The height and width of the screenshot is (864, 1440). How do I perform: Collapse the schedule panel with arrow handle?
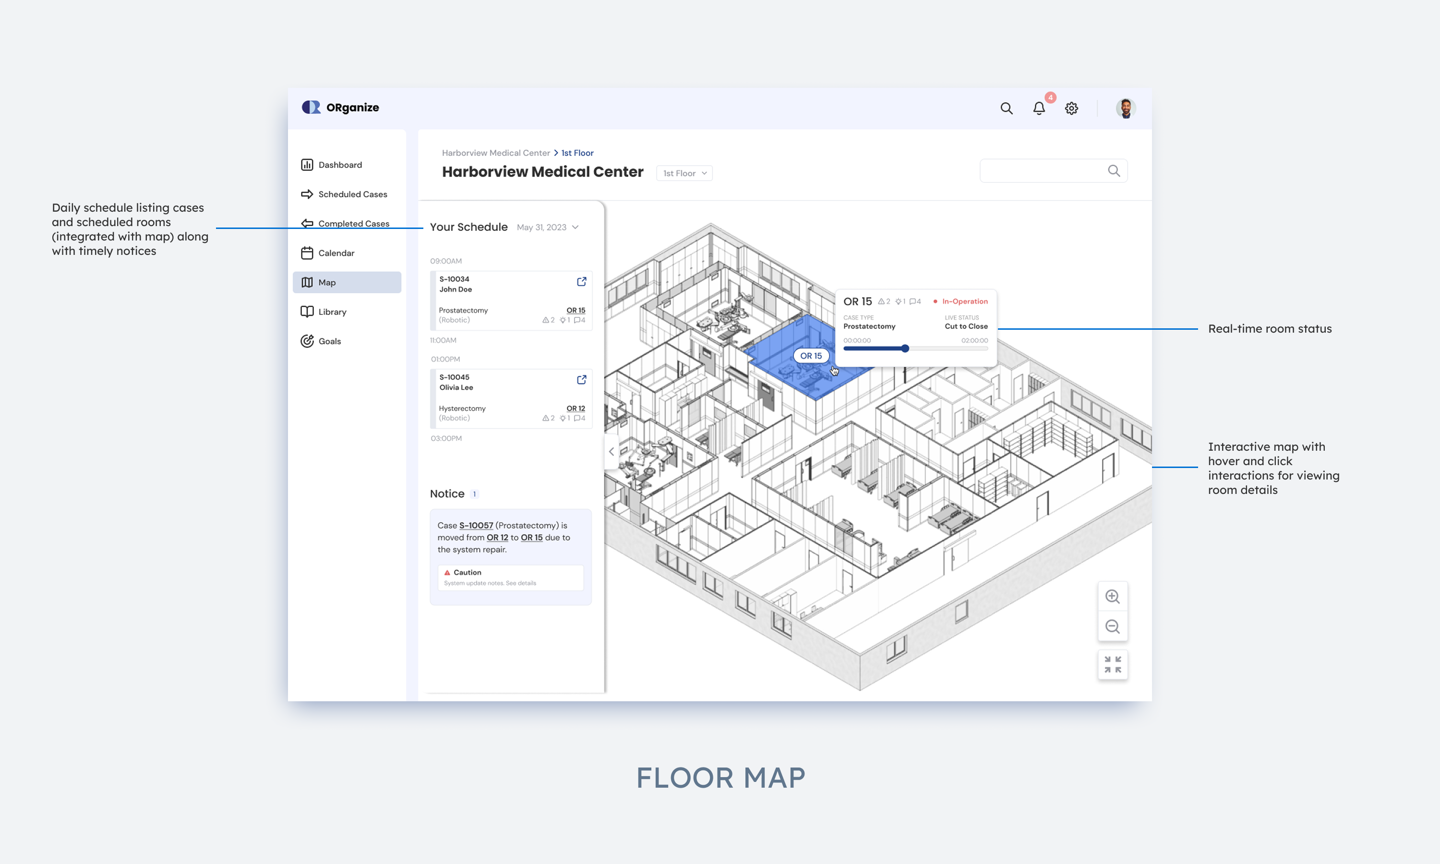[x=611, y=451]
